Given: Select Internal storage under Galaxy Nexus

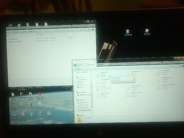Looking at the screenshot, I should click(85, 110).
